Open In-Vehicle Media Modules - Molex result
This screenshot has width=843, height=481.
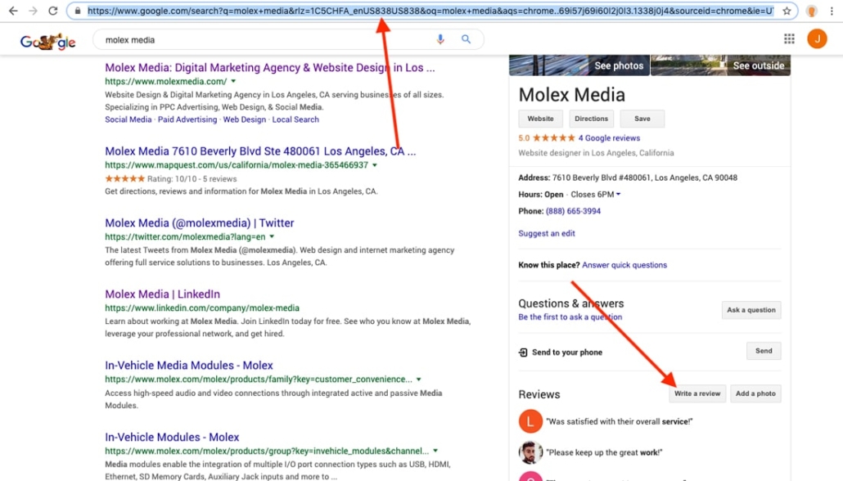[189, 366]
